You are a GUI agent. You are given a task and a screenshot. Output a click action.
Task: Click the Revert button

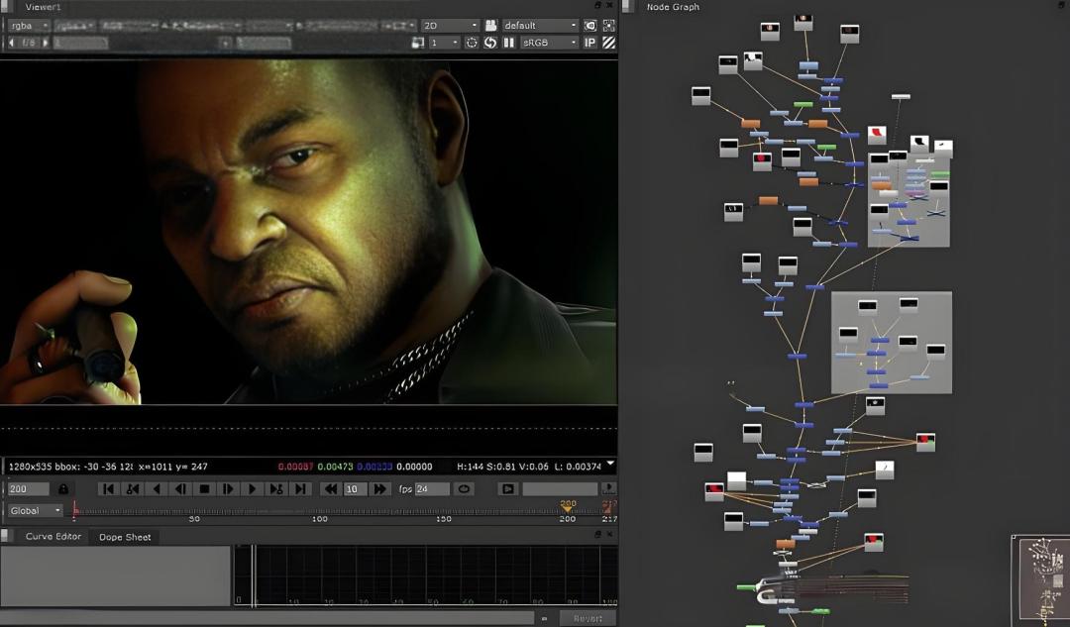pyautogui.click(x=588, y=618)
